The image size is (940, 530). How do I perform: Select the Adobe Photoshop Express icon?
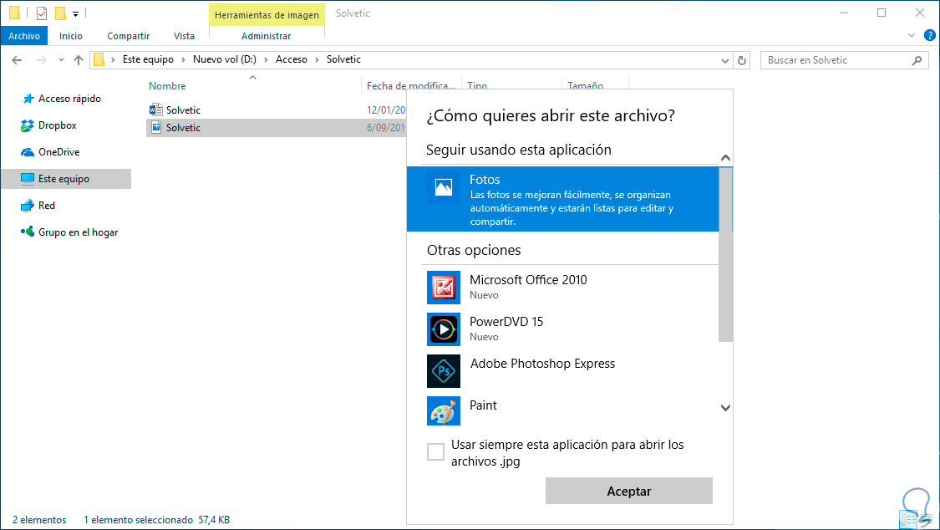pyautogui.click(x=443, y=371)
